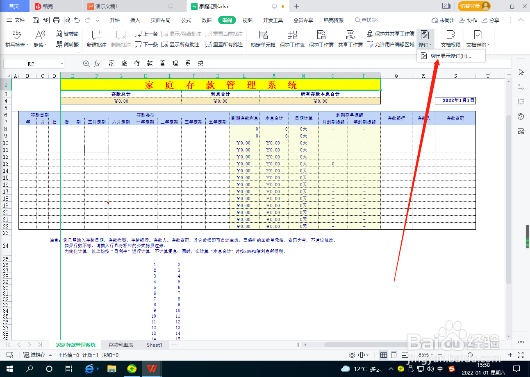Click Protect and Share Workbook (保护并共享工作簿)
Image resolution: width=530 pixels, height=377 pixels.
[391, 34]
